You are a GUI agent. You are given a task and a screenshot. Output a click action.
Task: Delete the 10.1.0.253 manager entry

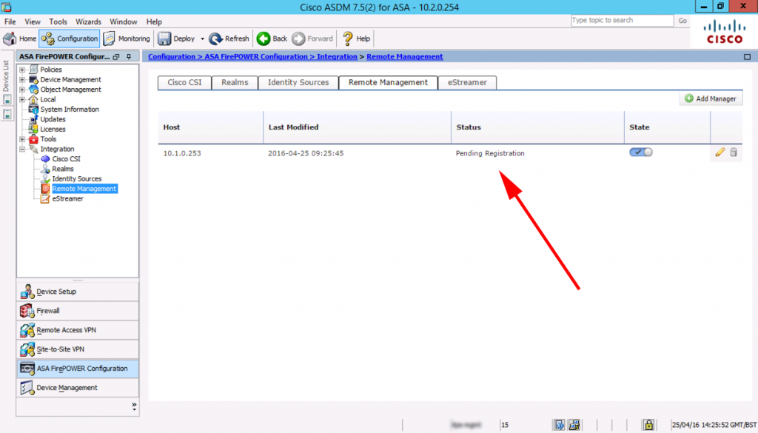(734, 152)
